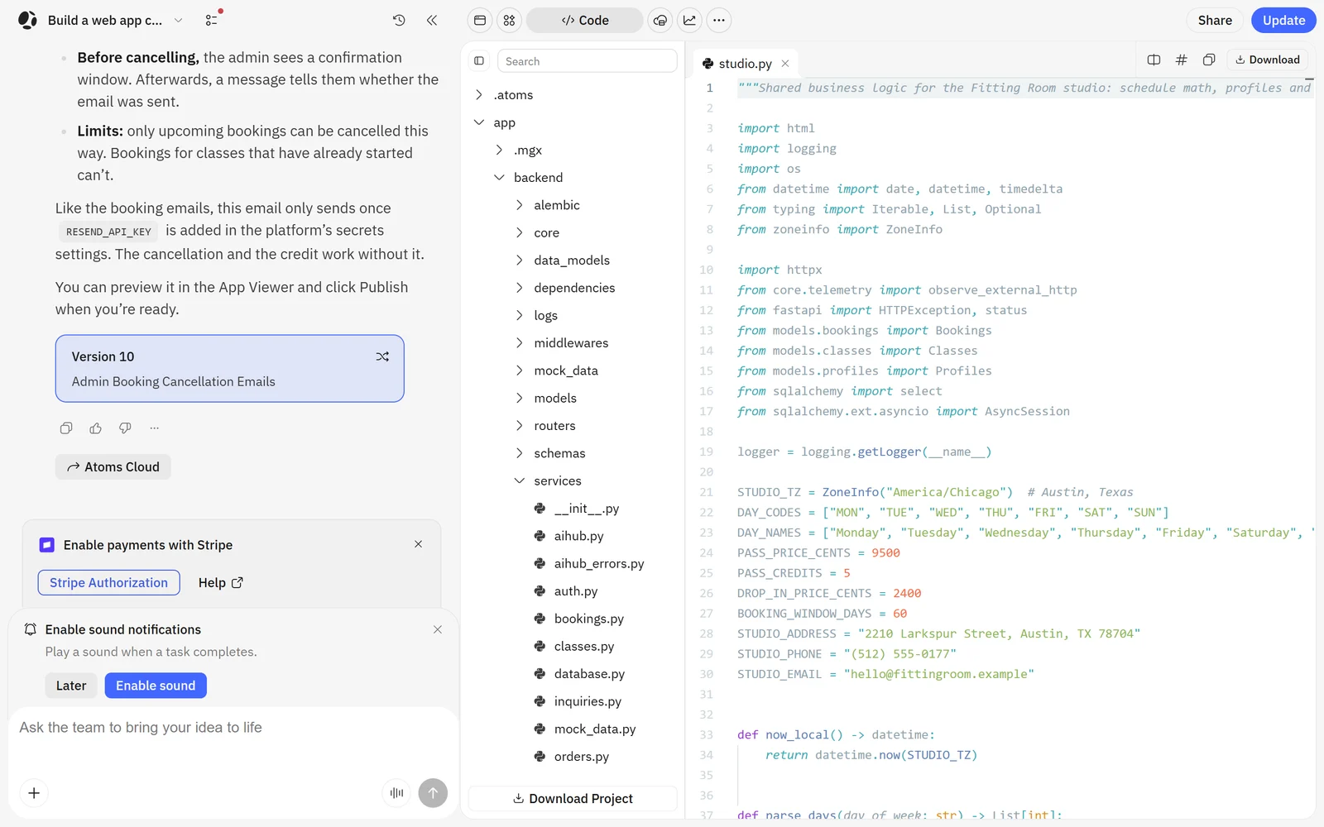Click the blue Update button
The height and width of the screenshot is (827, 1324).
pyautogui.click(x=1283, y=20)
